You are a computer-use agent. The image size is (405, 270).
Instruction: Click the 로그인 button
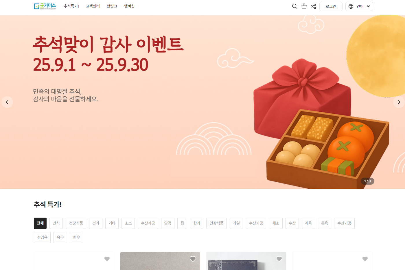[x=331, y=6]
